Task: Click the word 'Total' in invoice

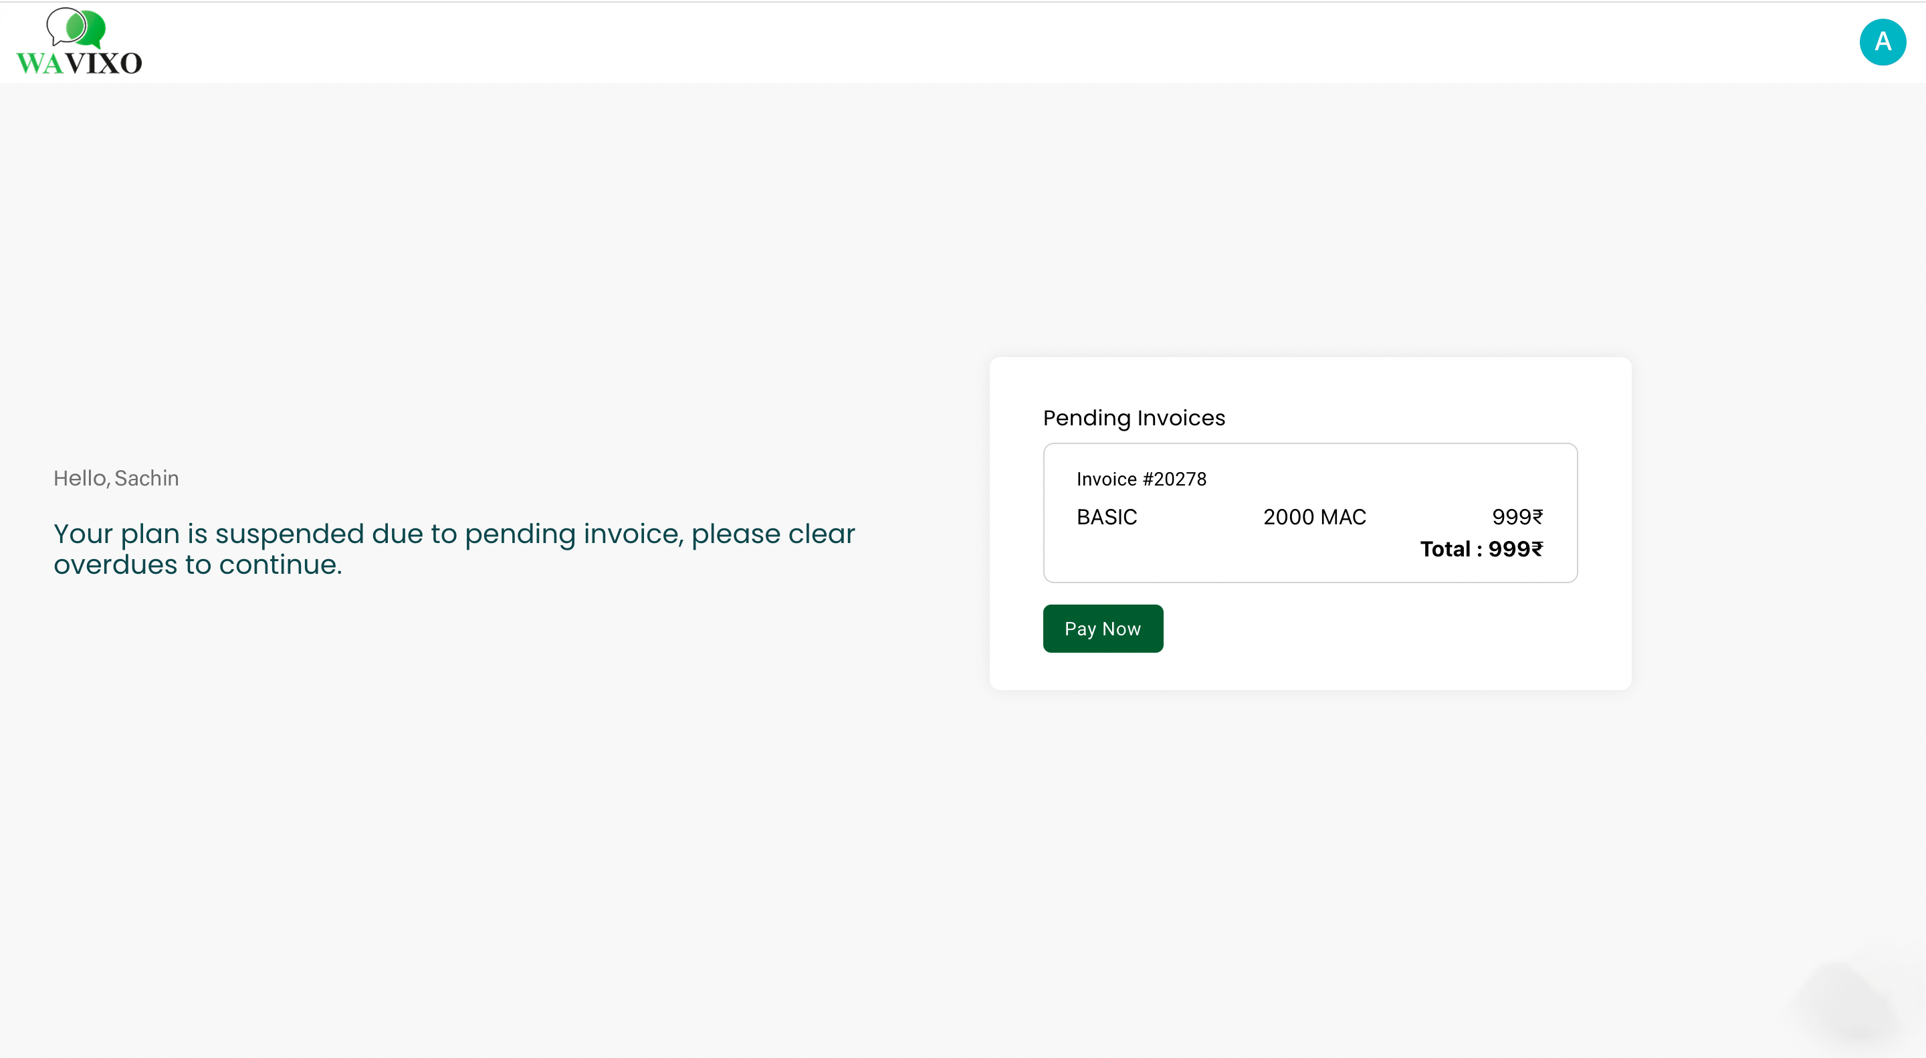Action: click(1444, 549)
